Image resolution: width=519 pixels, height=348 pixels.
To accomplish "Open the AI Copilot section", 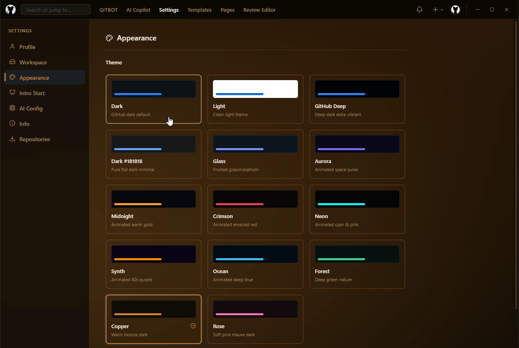I will click(x=138, y=10).
